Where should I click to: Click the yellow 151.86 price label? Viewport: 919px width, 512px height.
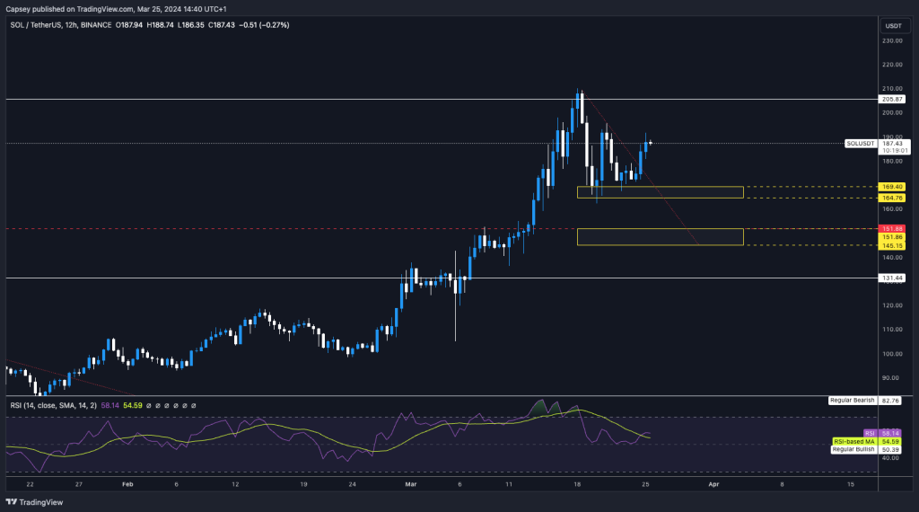pyautogui.click(x=892, y=237)
